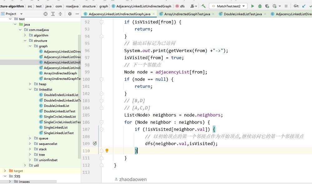Screen dimensions: 312x184
Task: Expand all nodes in Project panel
Action: point(53,14)
